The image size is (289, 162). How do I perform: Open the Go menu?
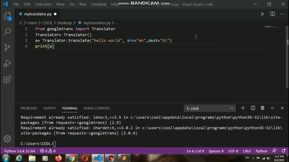[x=72, y=4]
